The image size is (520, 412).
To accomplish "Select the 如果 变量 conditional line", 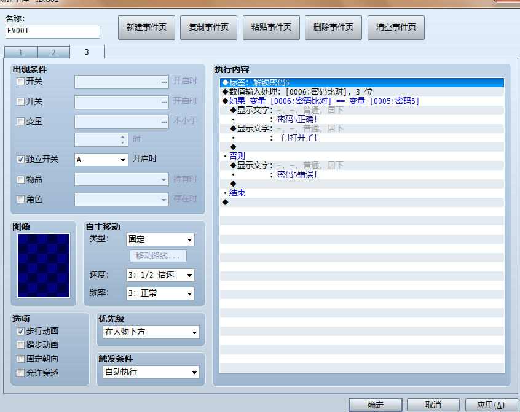I will coord(362,101).
